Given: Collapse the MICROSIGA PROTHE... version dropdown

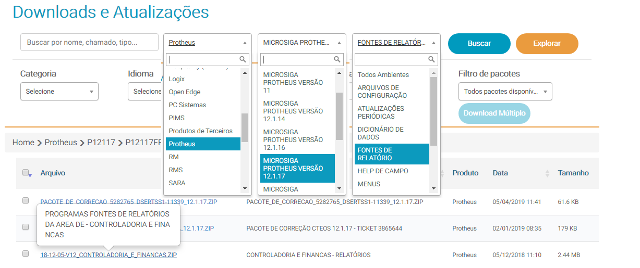Looking at the screenshot, I should 302,43.
